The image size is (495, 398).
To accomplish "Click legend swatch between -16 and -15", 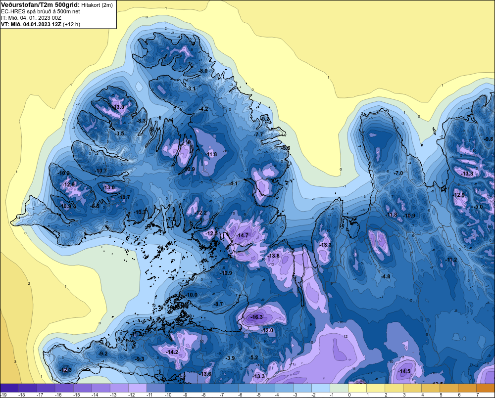I will pos(64,388).
